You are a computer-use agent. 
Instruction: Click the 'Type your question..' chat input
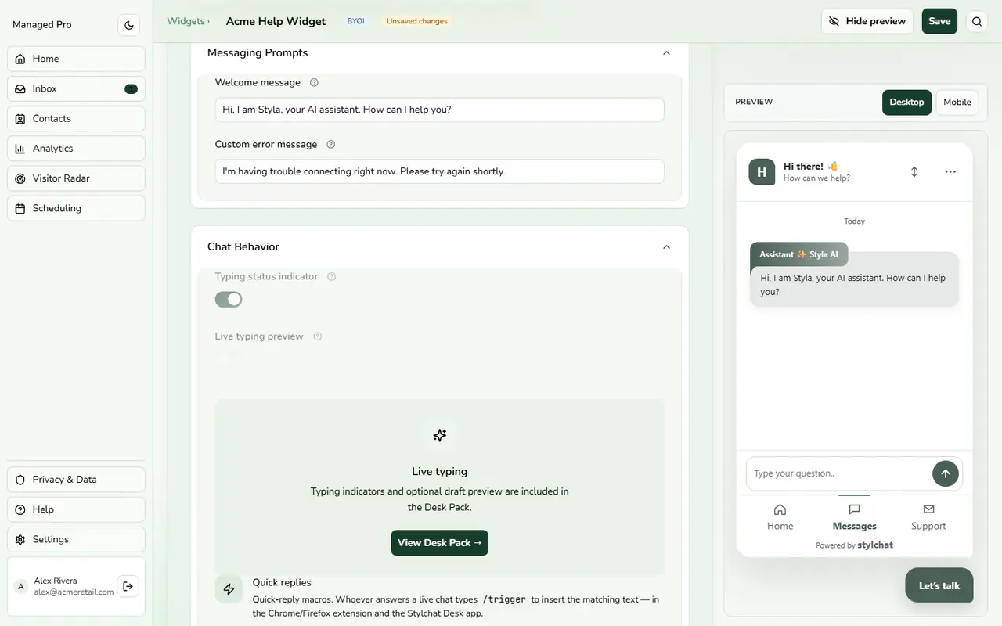pyautogui.click(x=838, y=473)
